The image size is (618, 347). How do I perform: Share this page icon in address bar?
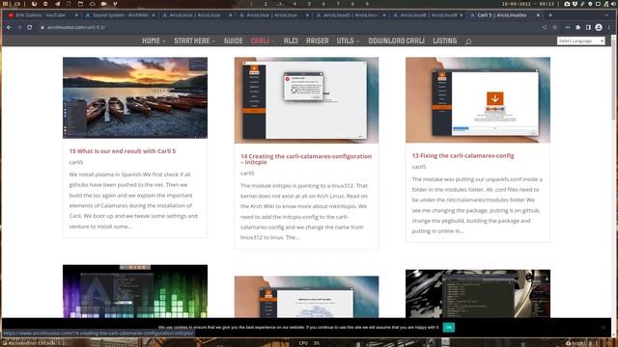[545, 28]
